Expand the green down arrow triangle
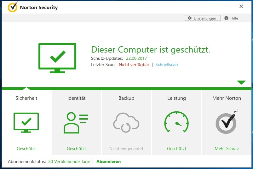The image size is (253, 169). pyautogui.click(x=241, y=82)
